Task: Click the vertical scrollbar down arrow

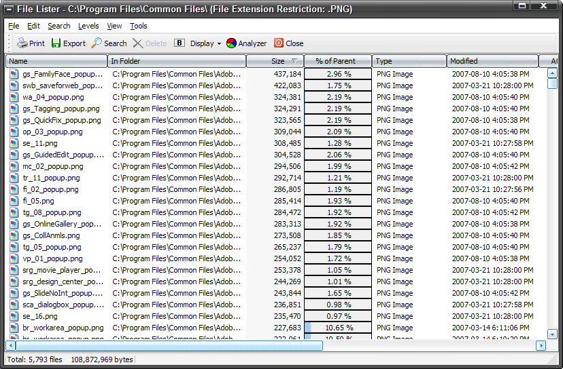Action: pos(552,334)
